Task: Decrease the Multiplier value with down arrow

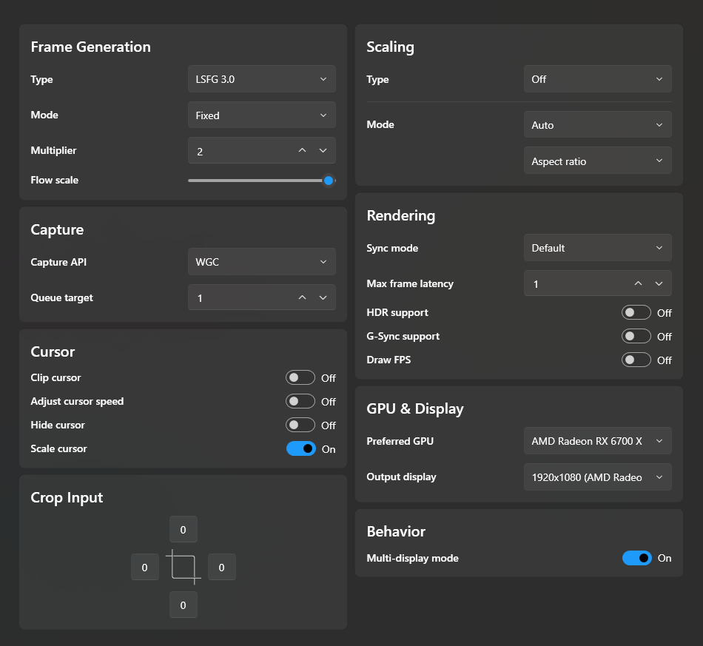Action: (x=323, y=151)
